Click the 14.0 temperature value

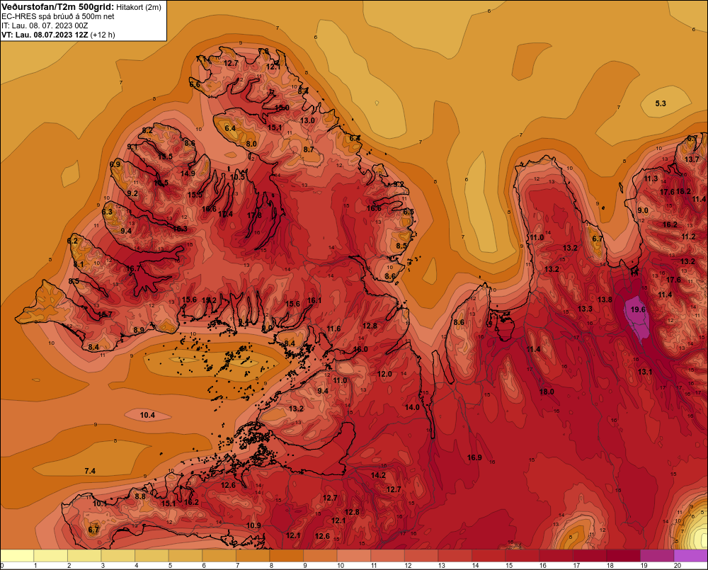pos(412,407)
